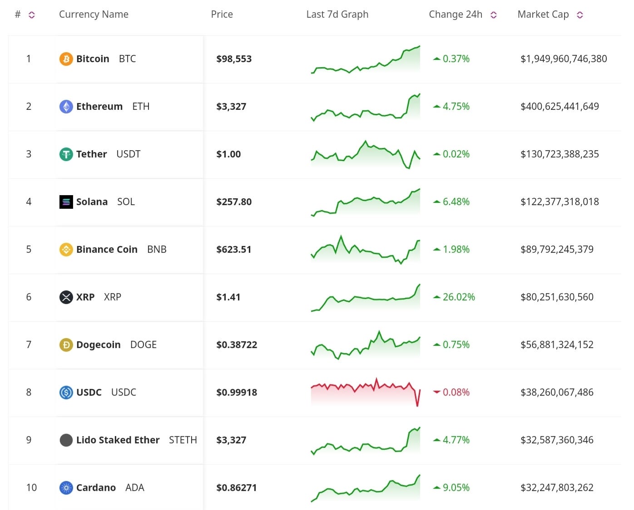Sort by Market Cap using its arrows
This screenshot has height=510, width=634.
[580, 15]
